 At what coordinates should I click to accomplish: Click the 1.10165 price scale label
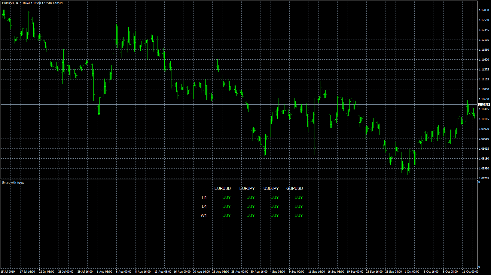(x=484, y=119)
